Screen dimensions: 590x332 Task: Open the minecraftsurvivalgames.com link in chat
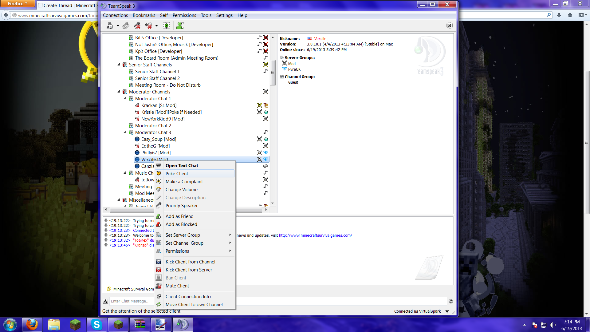tap(315, 235)
